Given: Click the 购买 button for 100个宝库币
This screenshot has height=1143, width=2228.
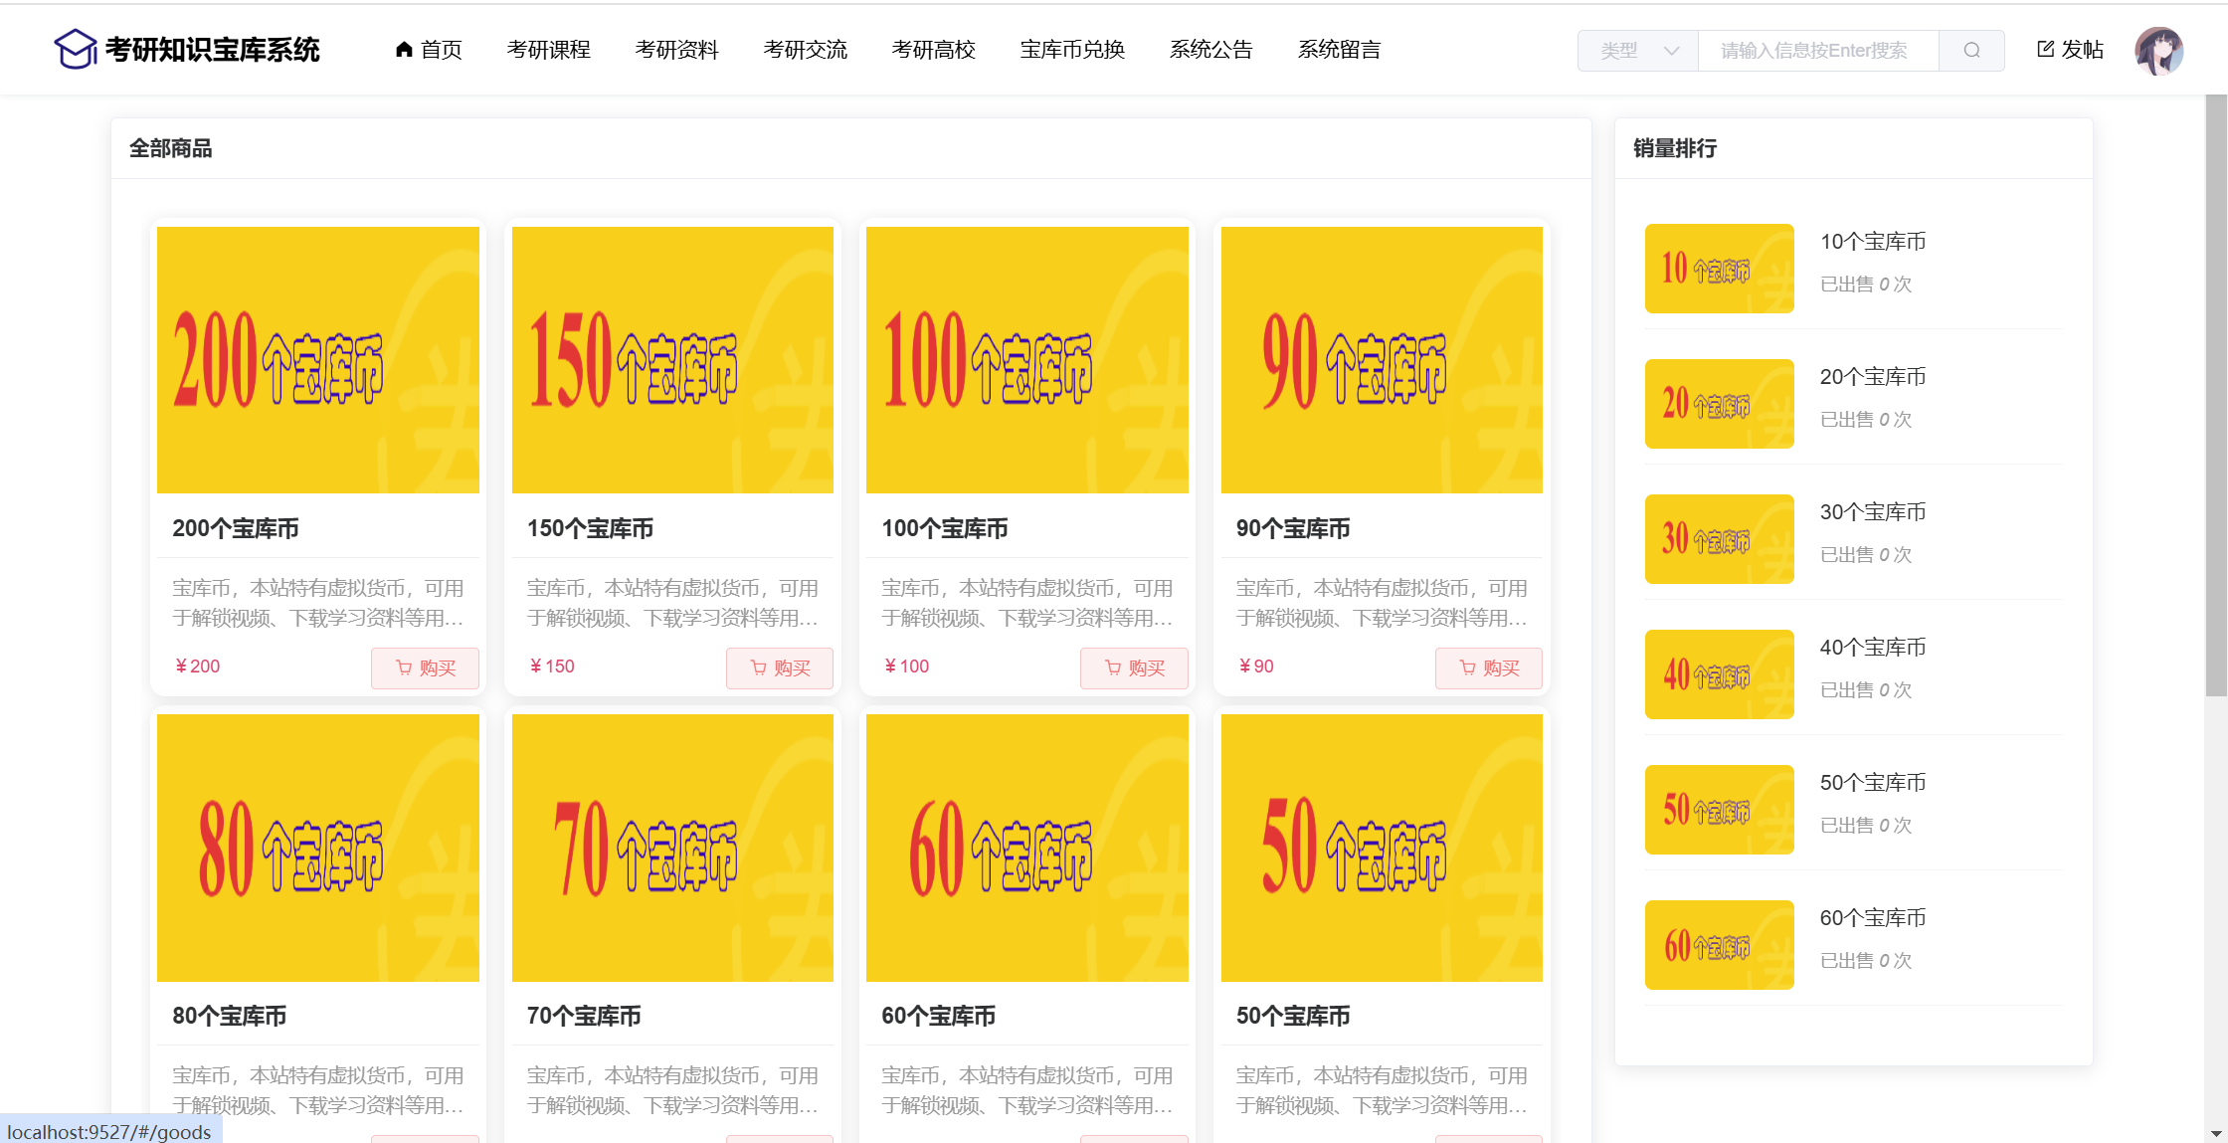Looking at the screenshot, I should coord(1134,667).
